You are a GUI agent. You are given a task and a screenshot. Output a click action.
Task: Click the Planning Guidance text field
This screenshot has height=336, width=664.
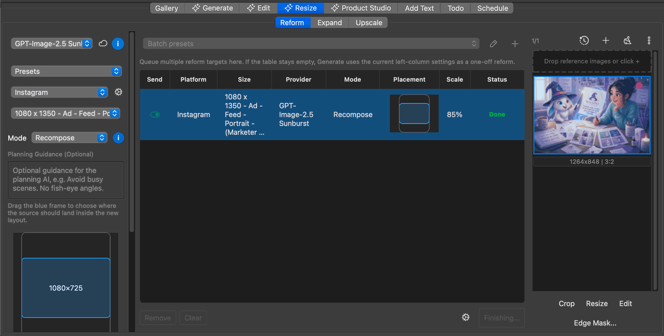point(66,180)
